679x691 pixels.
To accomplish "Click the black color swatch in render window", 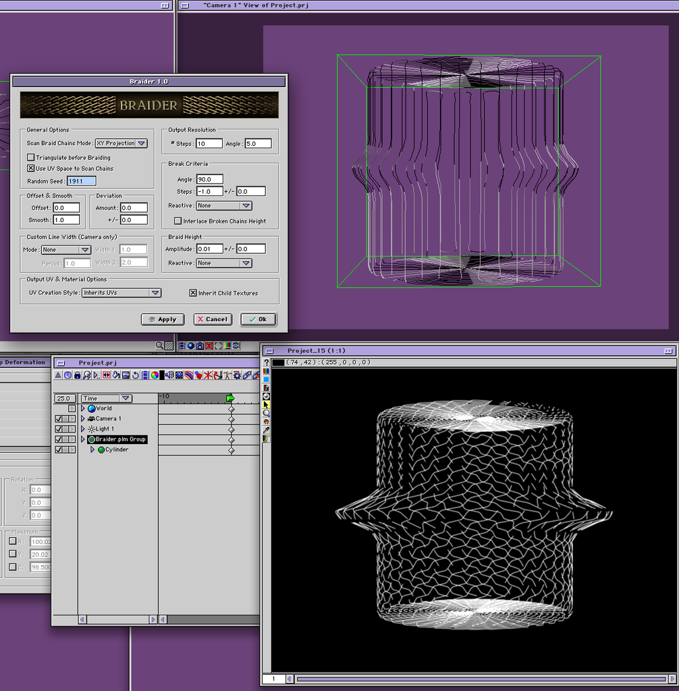I will click(278, 362).
